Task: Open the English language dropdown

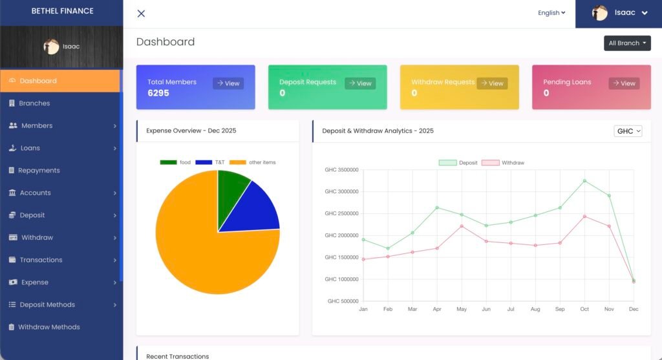Action: click(551, 13)
